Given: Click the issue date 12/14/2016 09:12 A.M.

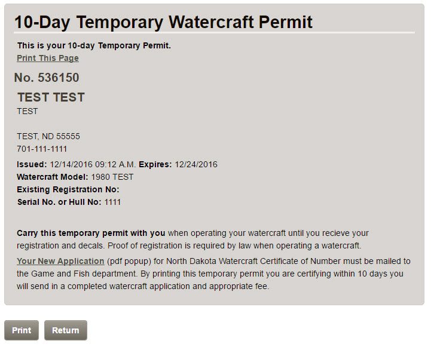Looking at the screenshot, I should [93, 164].
